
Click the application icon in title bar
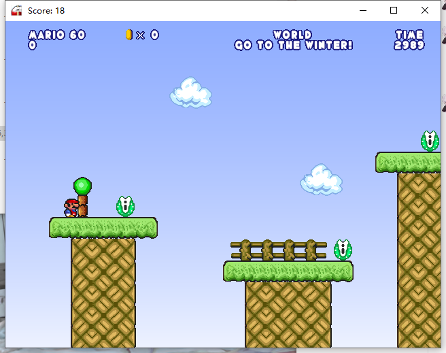click(x=16, y=10)
